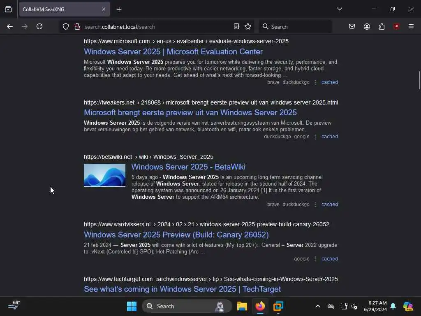Click the BetaWiki result thumbnail image
Image resolution: width=421 pixels, height=316 pixels.
click(x=104, y=175)
